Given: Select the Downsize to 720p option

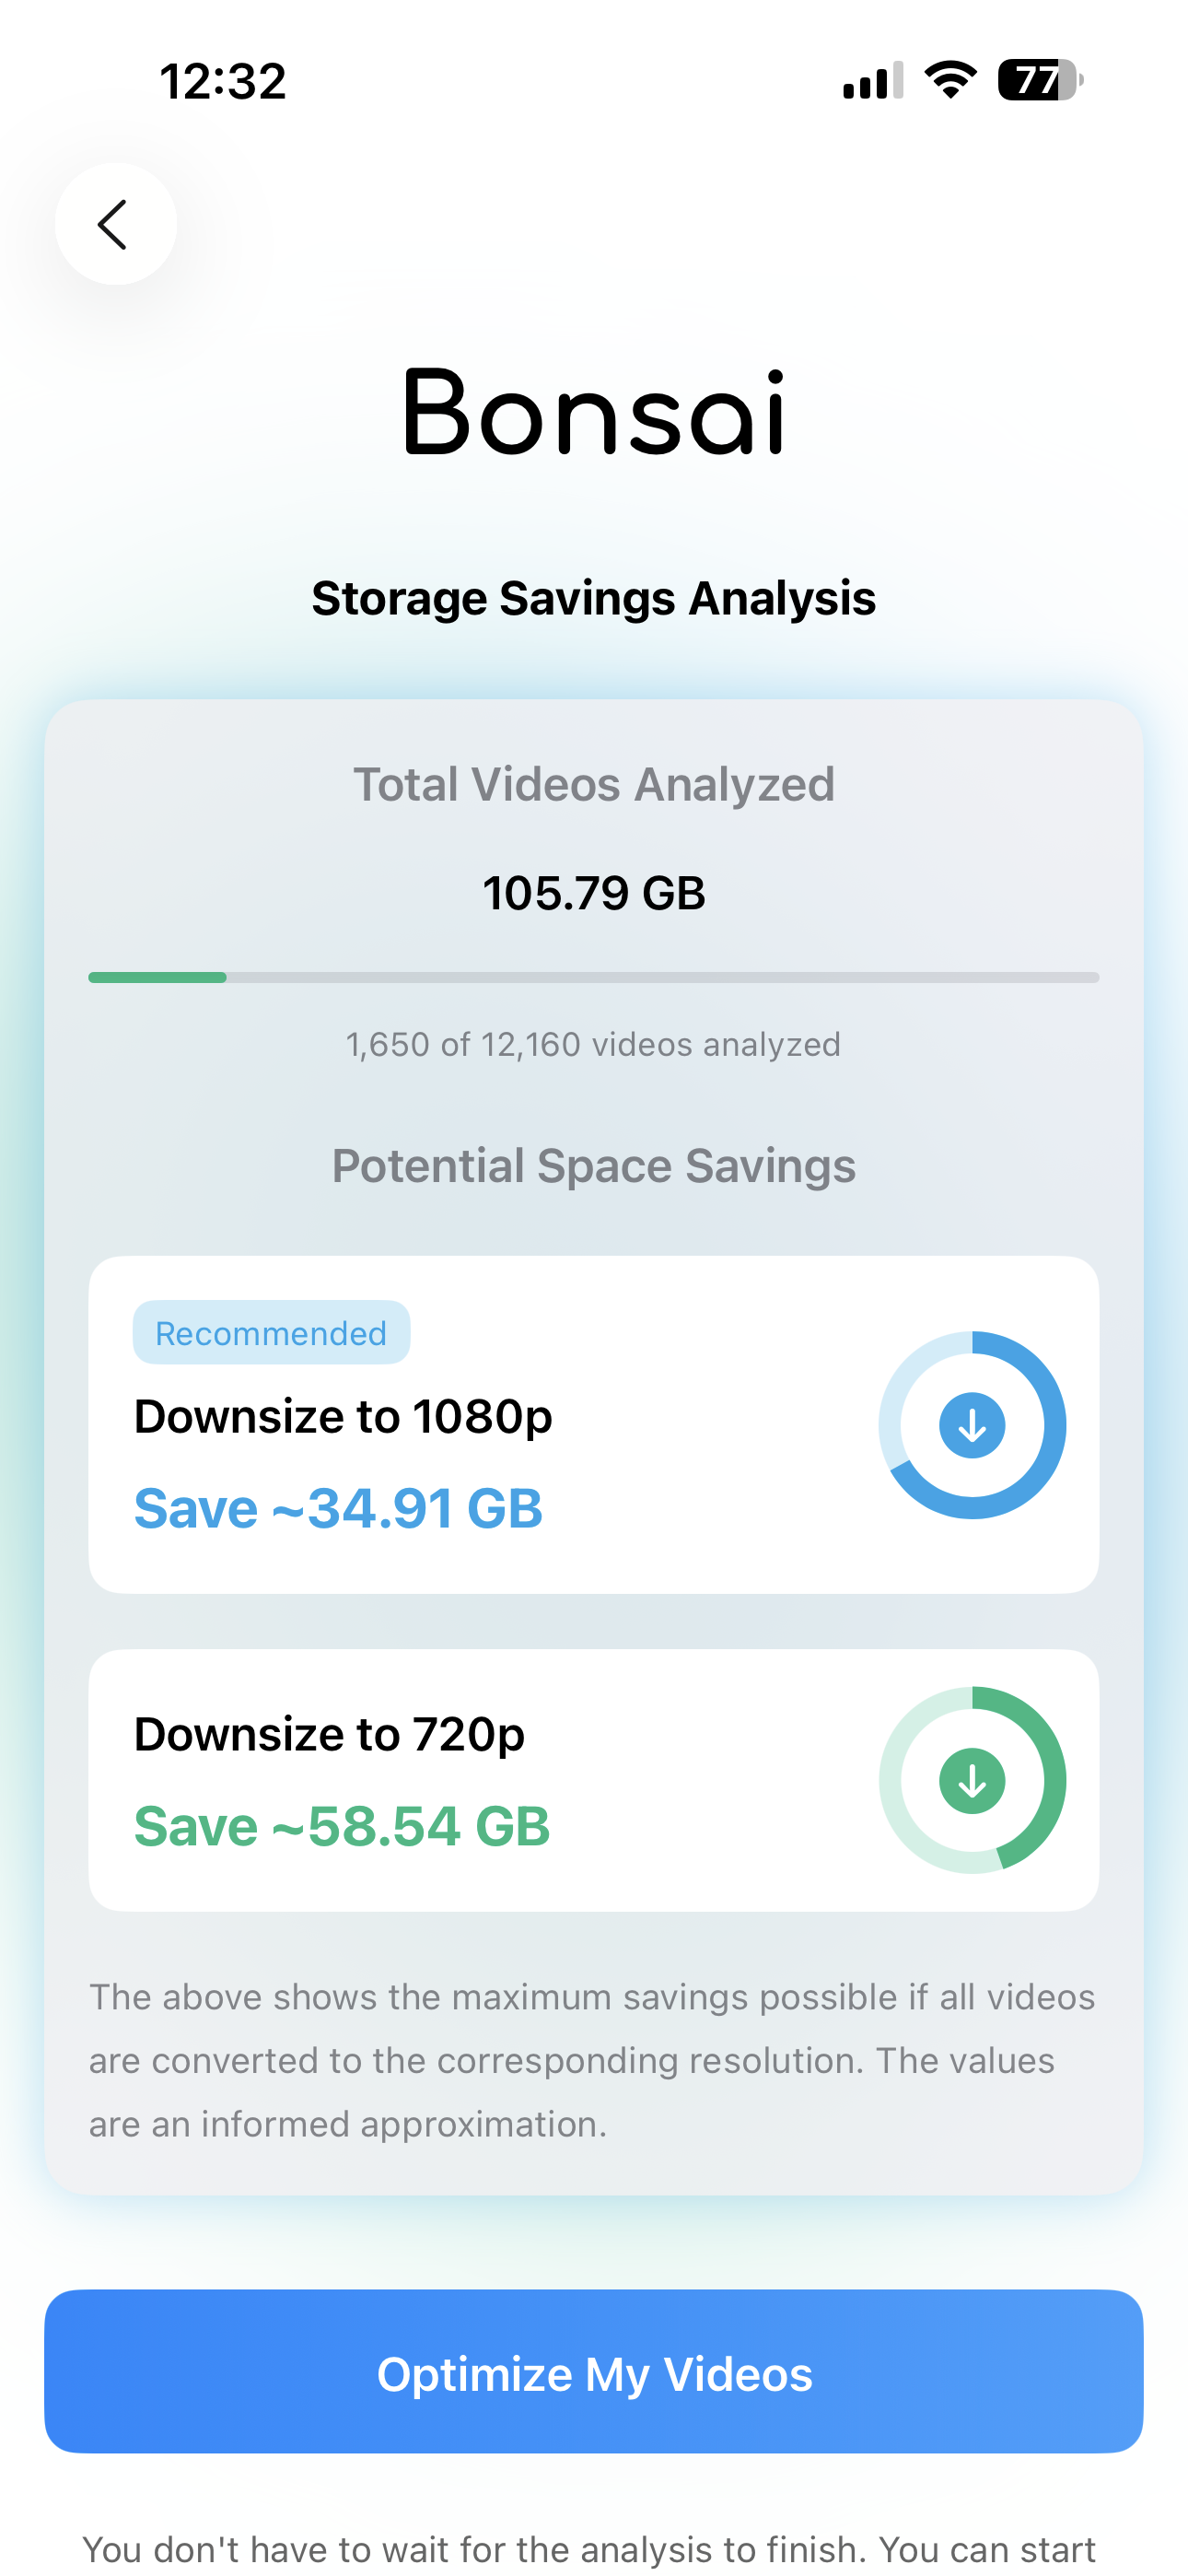Looking at the screenshot, I should coord(594,1780).
